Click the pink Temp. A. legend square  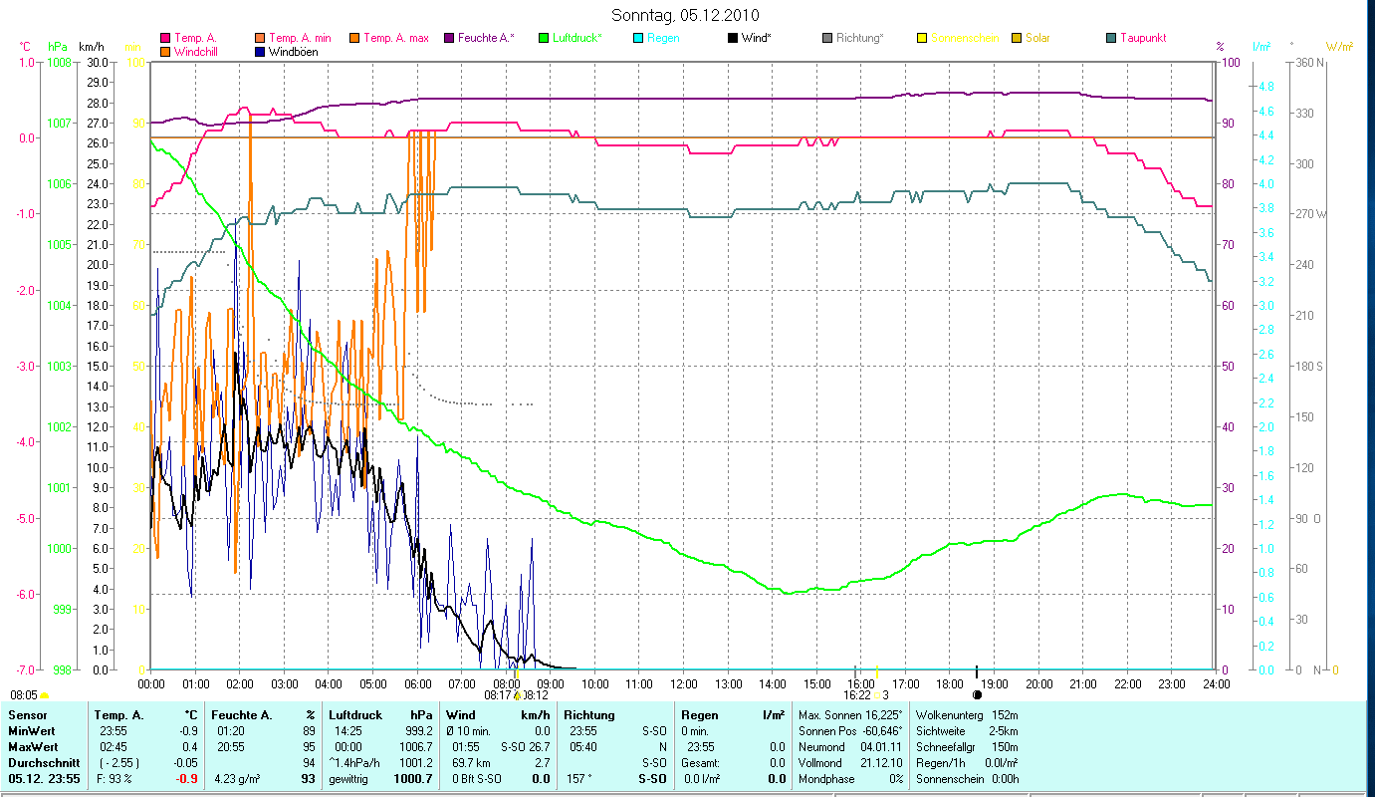165,38
